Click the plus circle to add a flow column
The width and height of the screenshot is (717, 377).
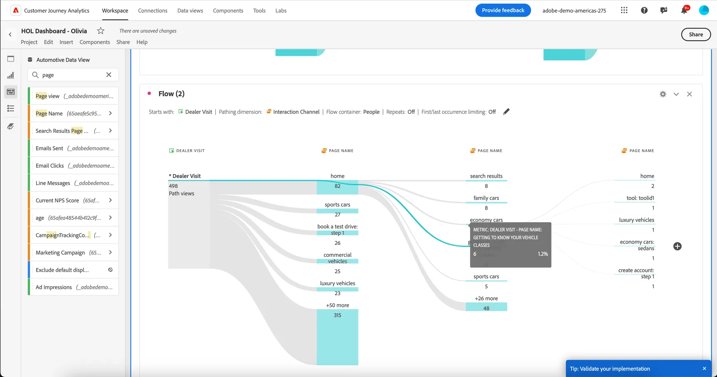[x=677, y=247]
